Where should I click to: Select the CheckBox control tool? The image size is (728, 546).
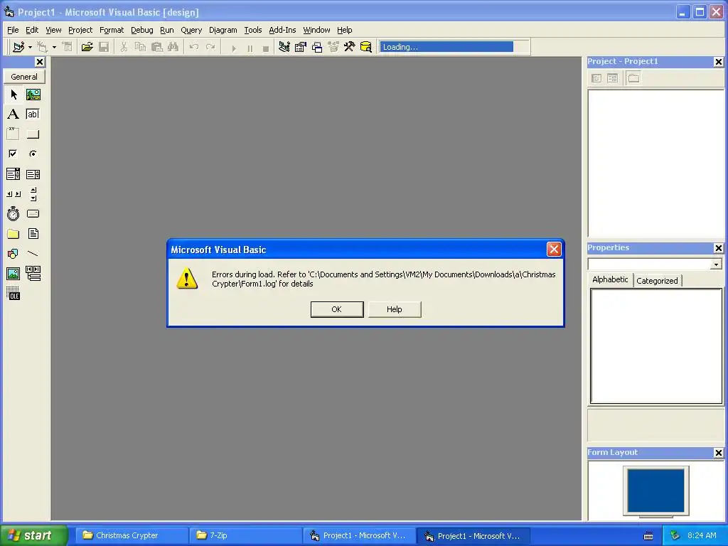coord(14,154)
